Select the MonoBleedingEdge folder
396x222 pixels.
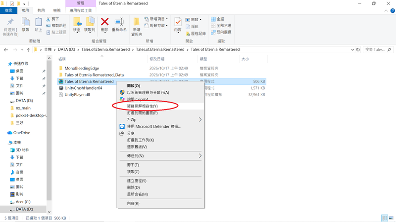pyautogui.click(x=82, y=68)
